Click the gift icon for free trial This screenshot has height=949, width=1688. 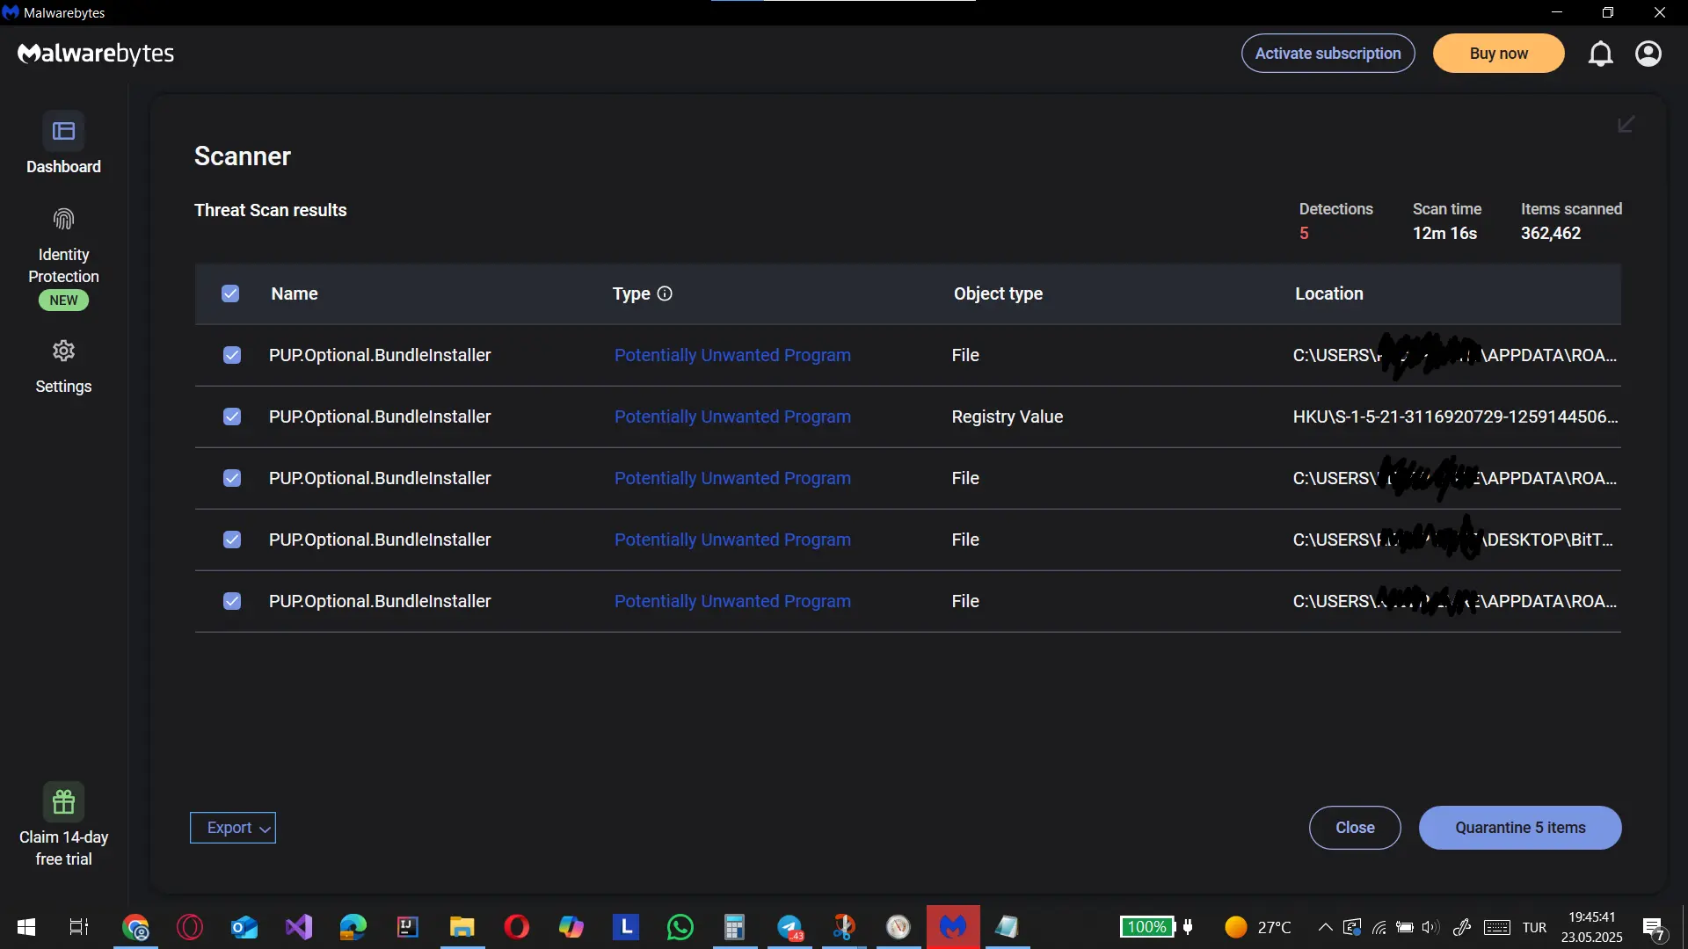pos(63,801)
